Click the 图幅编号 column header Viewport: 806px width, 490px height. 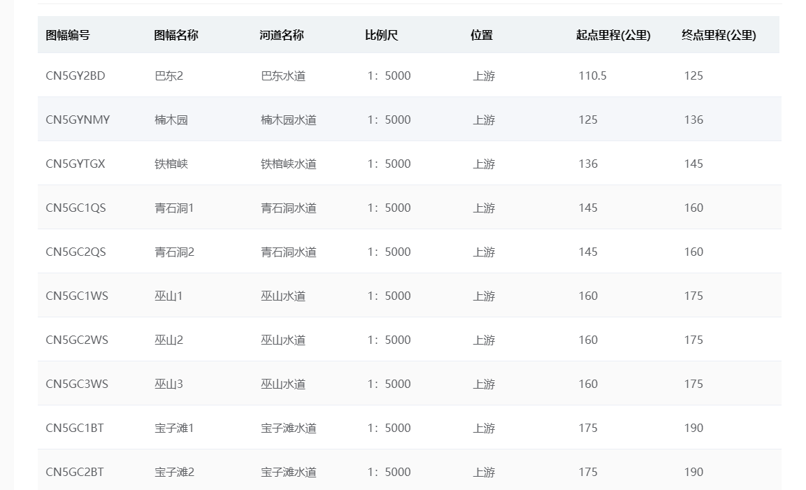coord(68,35)
